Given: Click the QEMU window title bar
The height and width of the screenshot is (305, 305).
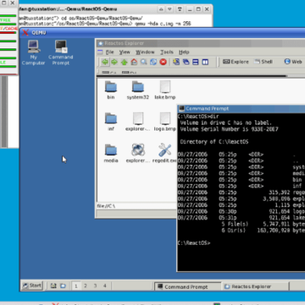Looking at the screenshot, I should (x=163, y=32).
